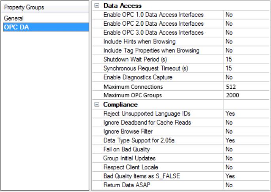Edit the Shutdown Wait Period value field
Screen dimensions: 271x192
[x=245, y=60]
